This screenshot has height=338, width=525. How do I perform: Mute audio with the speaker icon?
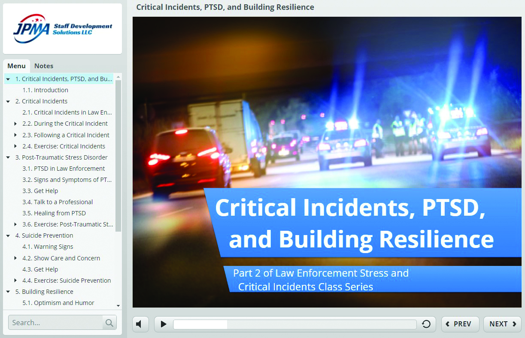point(140,324)
